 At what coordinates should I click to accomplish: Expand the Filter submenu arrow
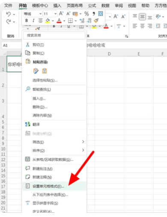[83, 142]
